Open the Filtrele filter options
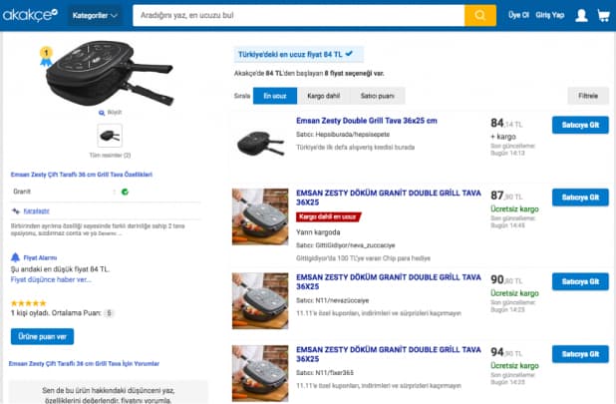 pyautogui.click(x=587, y=96)
